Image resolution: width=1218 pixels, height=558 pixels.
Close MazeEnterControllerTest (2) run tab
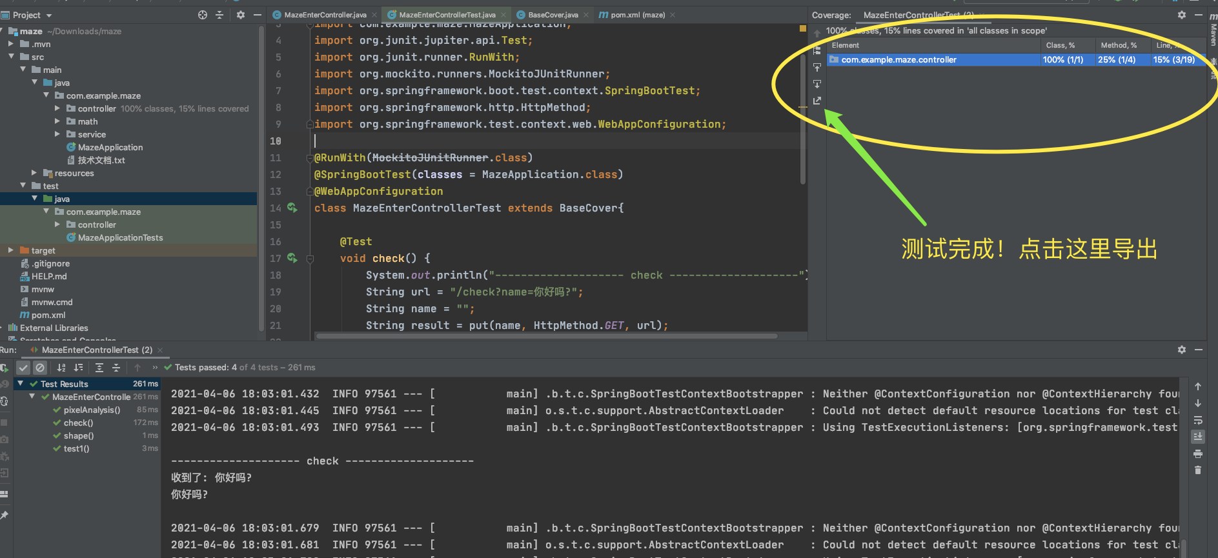(x=160, y=350)
